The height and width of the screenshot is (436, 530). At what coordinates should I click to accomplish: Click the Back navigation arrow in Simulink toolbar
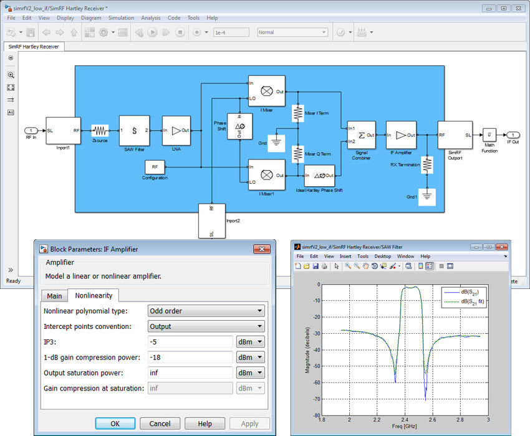(x=46, y=32)
